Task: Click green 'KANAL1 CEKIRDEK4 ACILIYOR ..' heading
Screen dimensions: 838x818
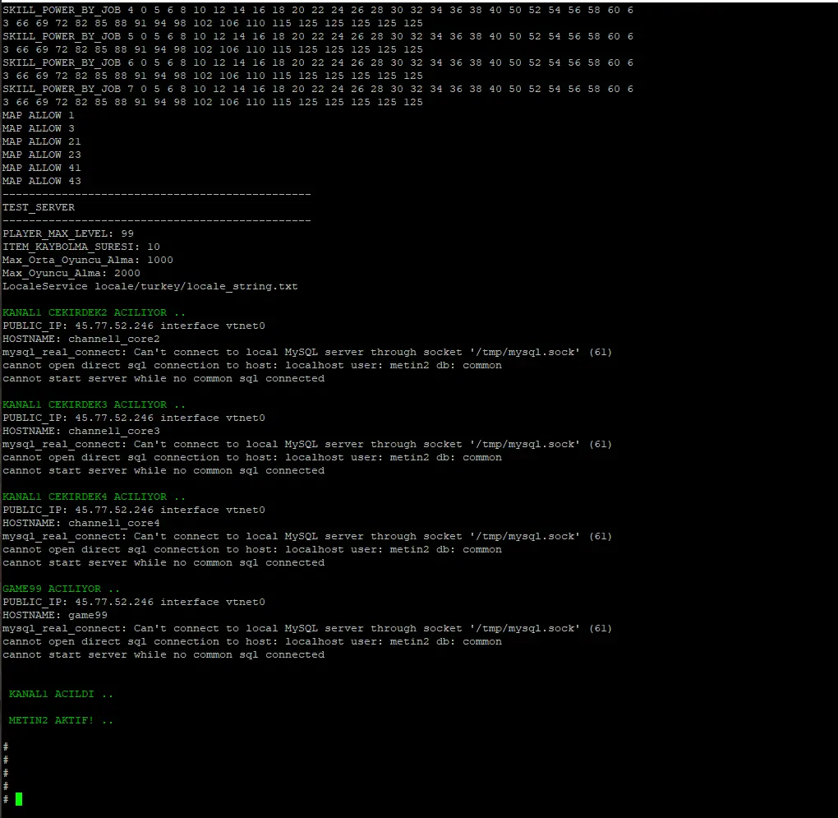Action: pos(94,497)
